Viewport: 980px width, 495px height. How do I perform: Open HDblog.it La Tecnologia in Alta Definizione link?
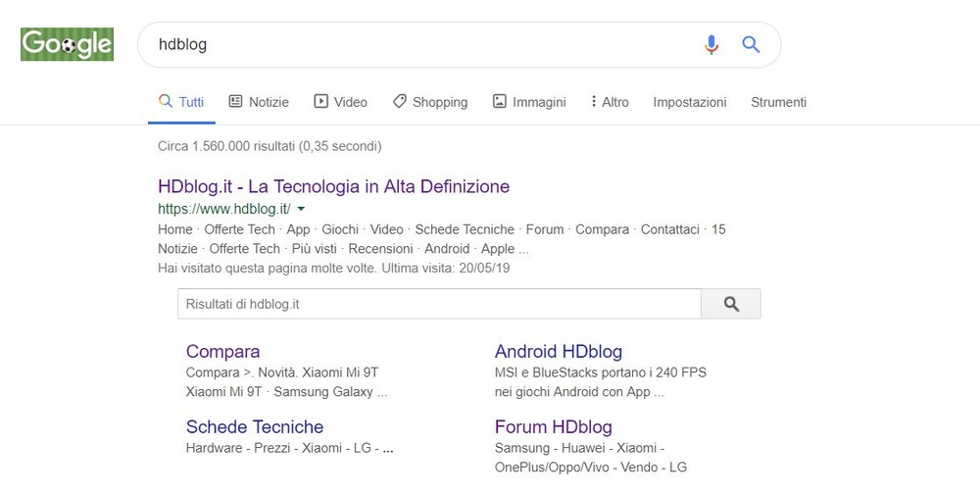[334, 186]
